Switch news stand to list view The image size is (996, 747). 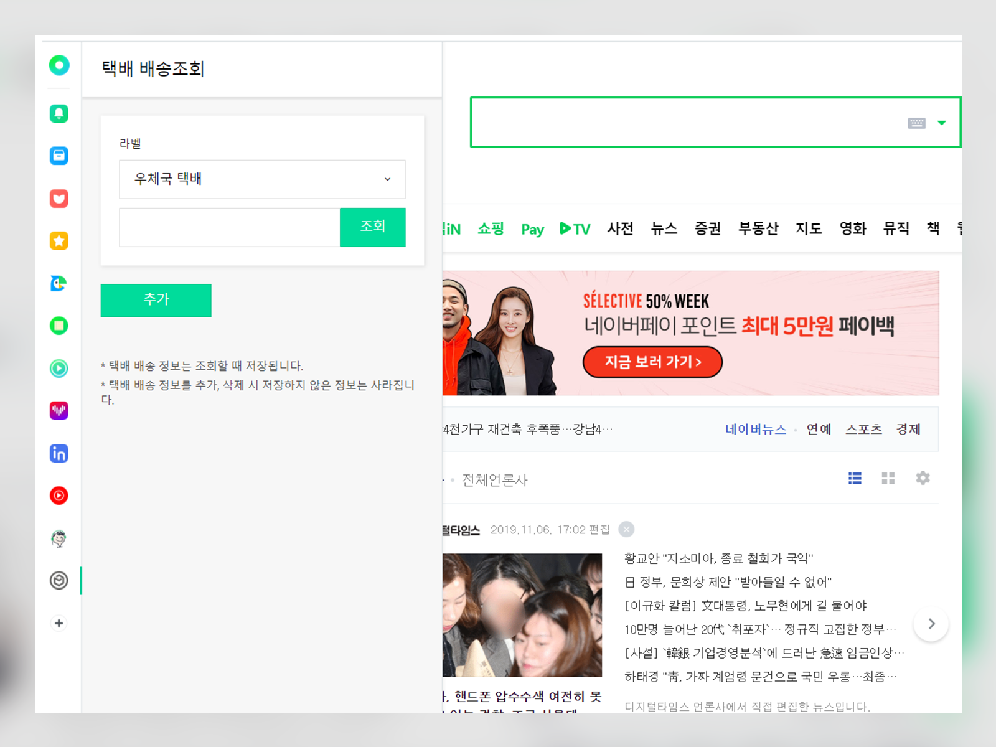855,478
